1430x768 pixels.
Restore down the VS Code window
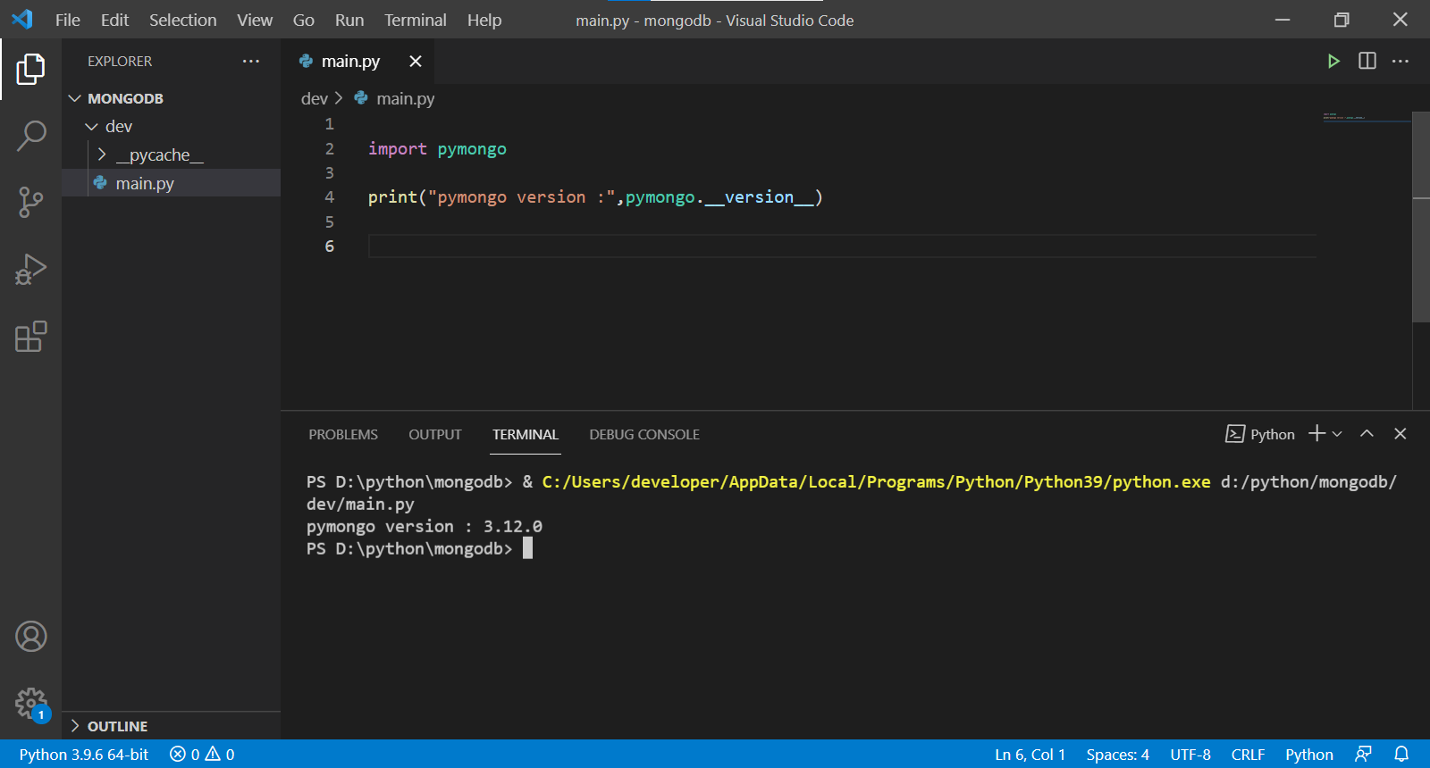(1342, 20)
